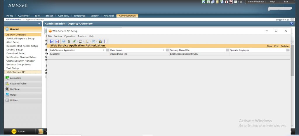Click the green checkmark toolbar icon
The height and width of the screenshot is (136, 299).
point(74,41)
